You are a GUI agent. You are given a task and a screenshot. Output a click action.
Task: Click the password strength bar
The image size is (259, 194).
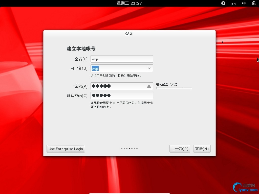pyautogui.click(x=174, y=88)
